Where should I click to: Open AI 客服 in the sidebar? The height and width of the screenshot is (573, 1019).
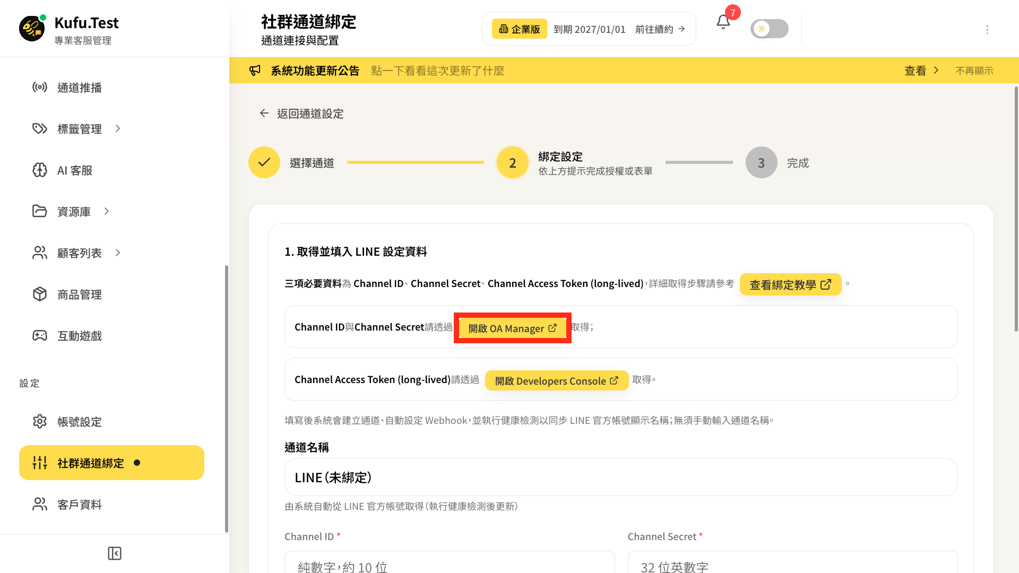click(x=111, y=170)
